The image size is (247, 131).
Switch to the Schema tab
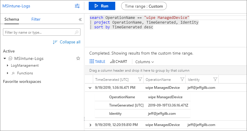(12, 19)
